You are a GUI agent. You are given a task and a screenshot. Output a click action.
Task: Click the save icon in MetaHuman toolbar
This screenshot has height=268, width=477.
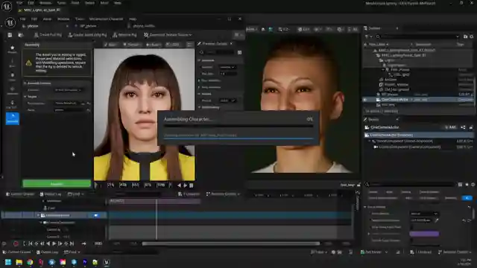[10, 35]
